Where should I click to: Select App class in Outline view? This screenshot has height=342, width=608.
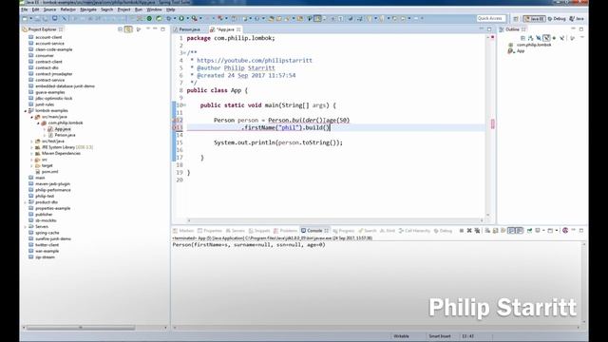coord(521,50)
